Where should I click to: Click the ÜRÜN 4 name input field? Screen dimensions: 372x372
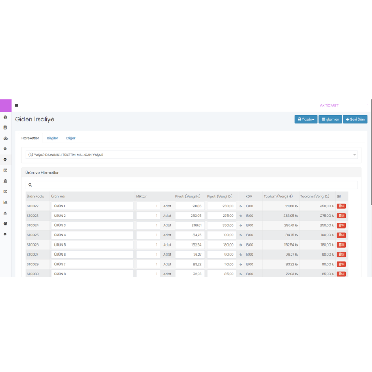pos(92,235)
